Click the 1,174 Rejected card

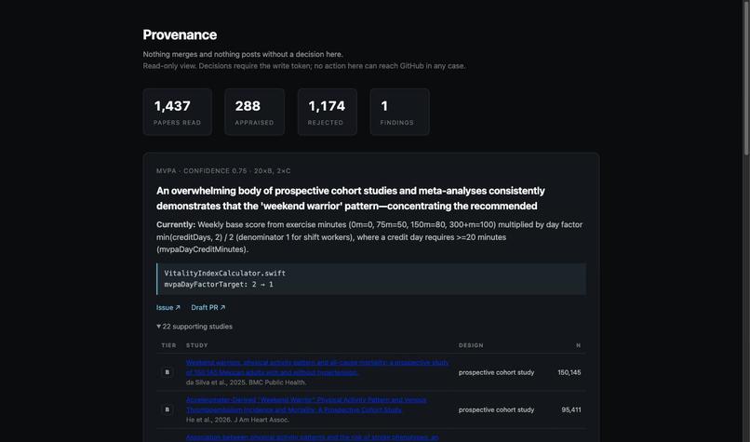pyautogui.click(x=328, y=112)
